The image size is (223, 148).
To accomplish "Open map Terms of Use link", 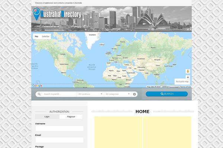I will [185, 87].
